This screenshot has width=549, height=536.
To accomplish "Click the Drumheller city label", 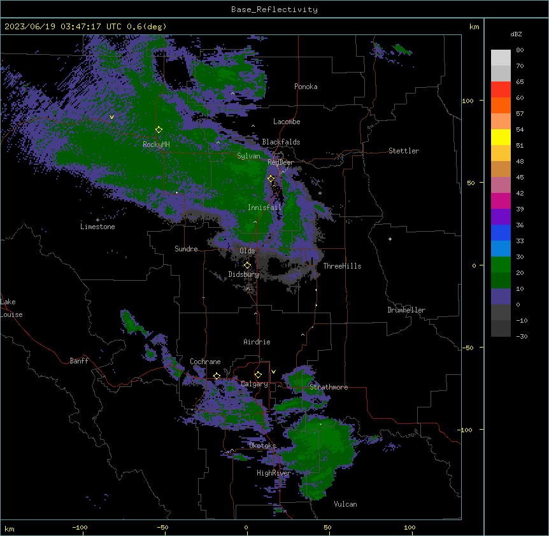I will pos(406,310).
